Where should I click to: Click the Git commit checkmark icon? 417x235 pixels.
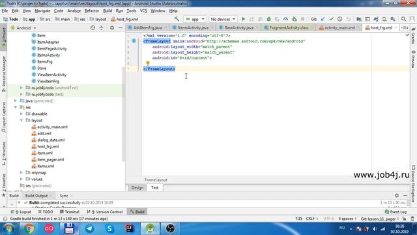coord(332,19)
